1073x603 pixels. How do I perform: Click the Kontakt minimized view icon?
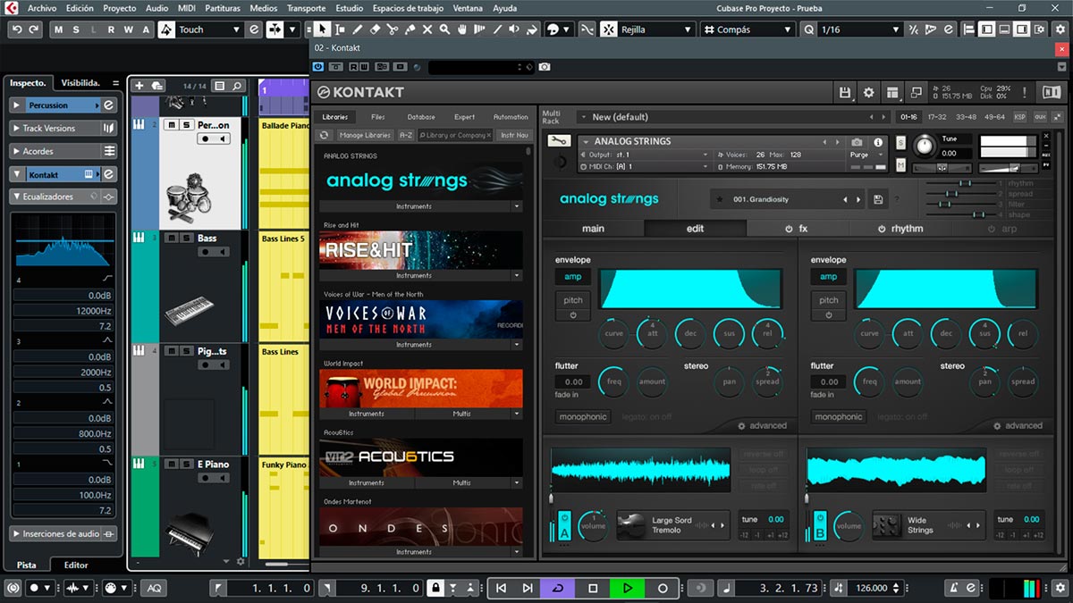pos(916,92)
